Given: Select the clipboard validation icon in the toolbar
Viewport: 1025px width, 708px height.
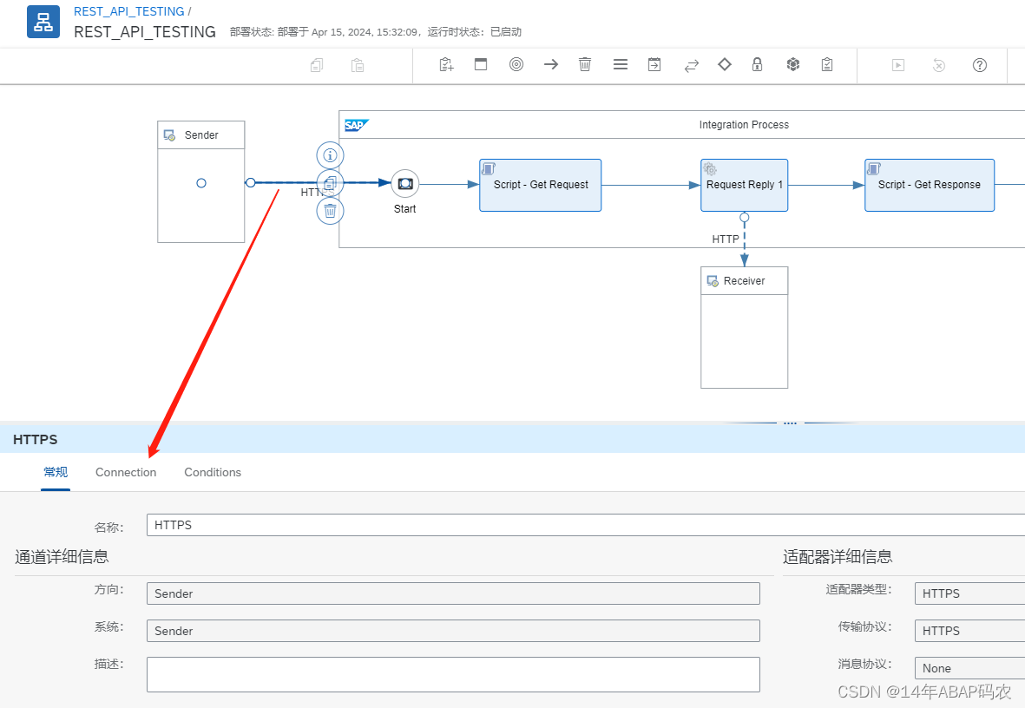Looking at the screenshot, I should pos(826,64).
